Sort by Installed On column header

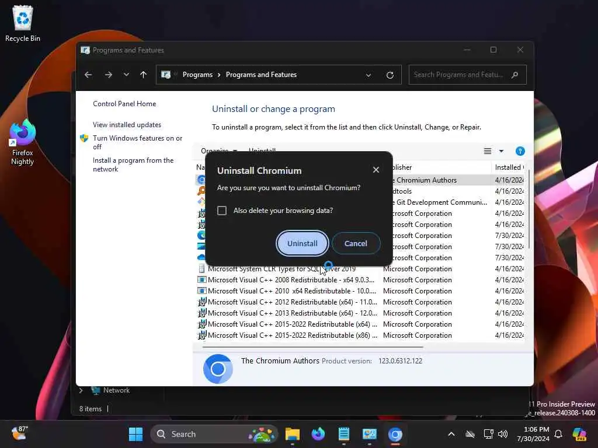509,167
